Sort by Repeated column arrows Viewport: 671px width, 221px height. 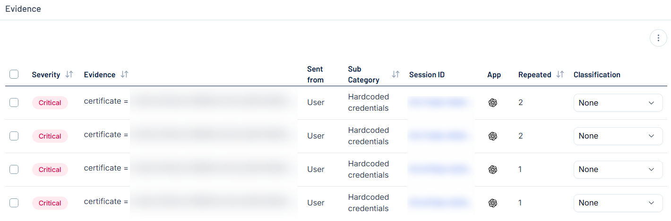pos(560,74)
